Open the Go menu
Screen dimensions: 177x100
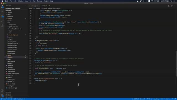pyautogui.click(x=30, y=1)
